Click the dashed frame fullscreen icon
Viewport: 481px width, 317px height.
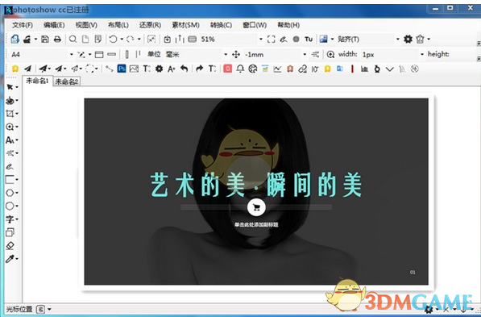pyautogui.click(x=271, y=39)
